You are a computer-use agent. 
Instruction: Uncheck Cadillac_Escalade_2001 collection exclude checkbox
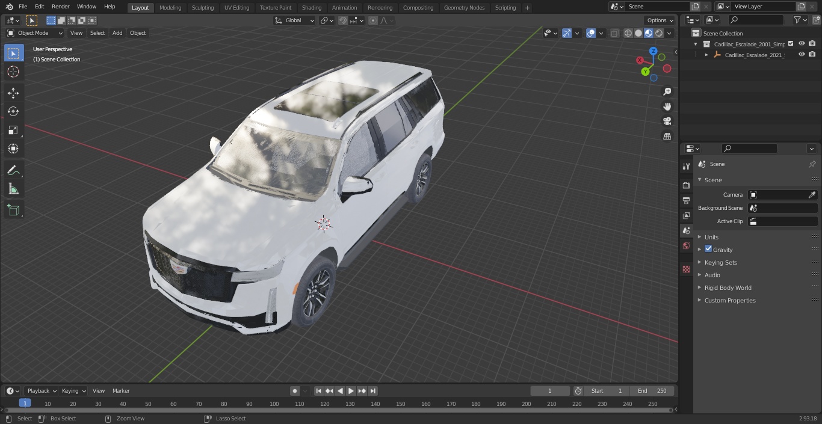tap(791, 44)
